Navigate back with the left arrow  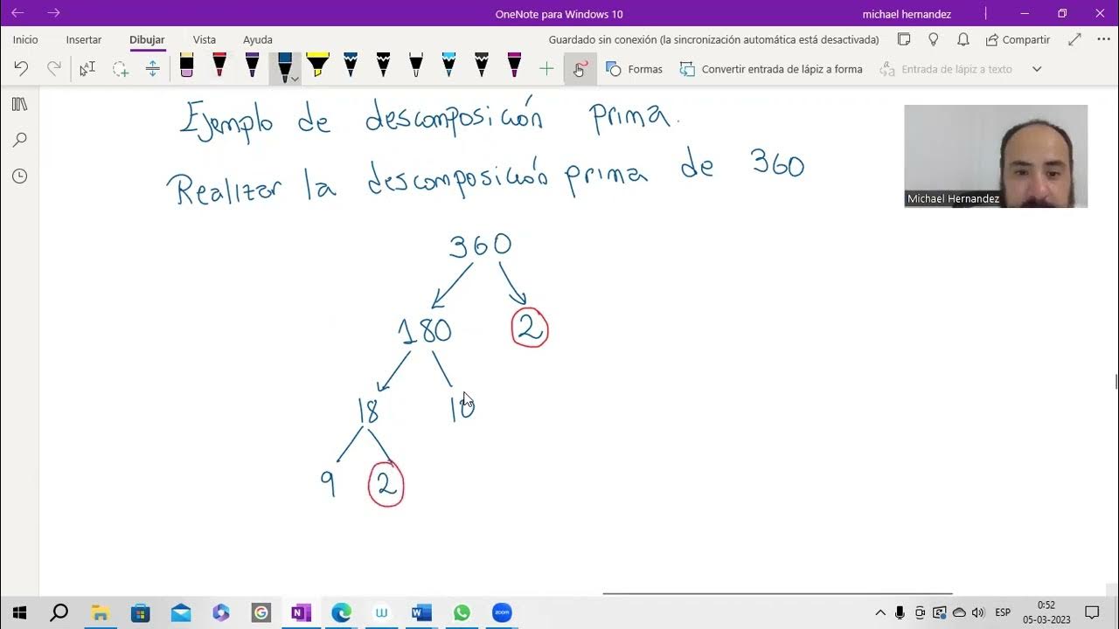[17, 13]
